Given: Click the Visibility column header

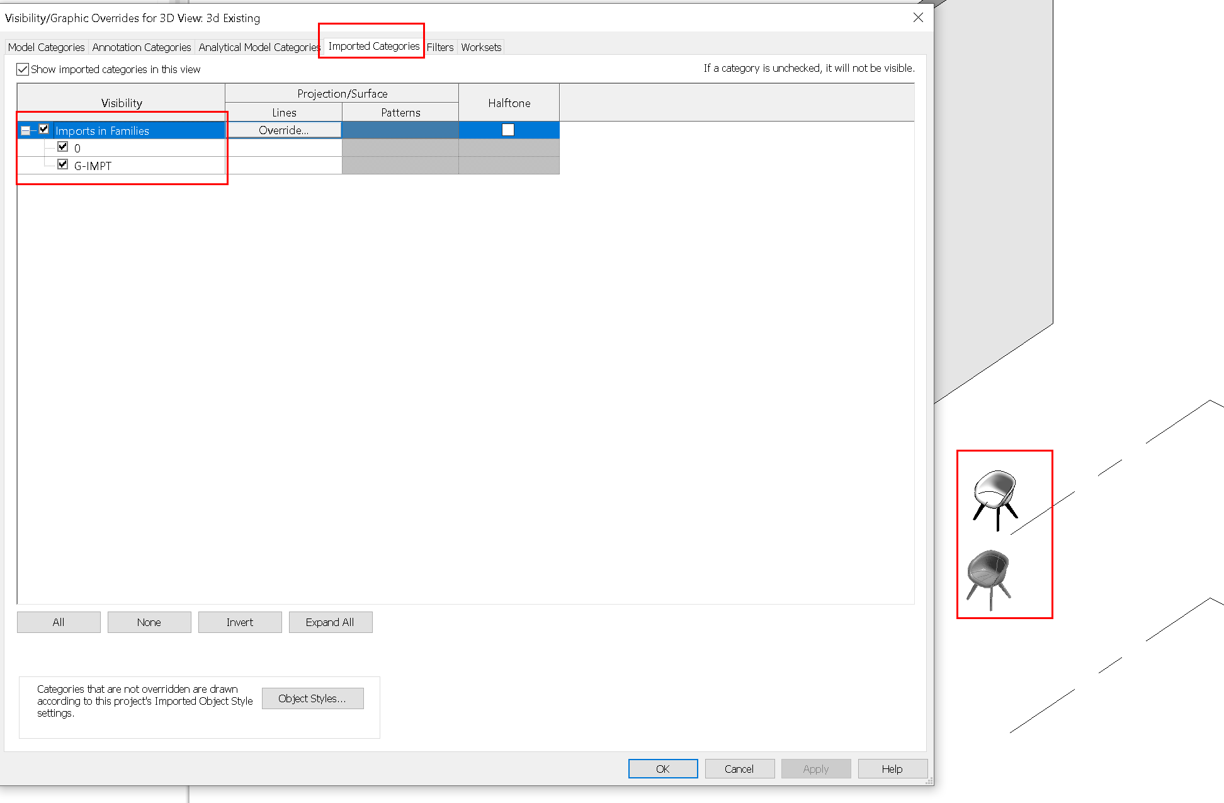Looking at the screenshot, I should 122,103.
